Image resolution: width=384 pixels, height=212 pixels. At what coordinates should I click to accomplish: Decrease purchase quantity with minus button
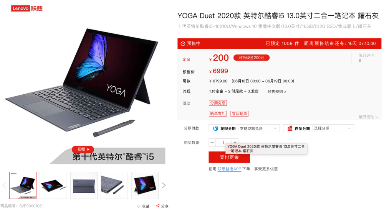tap(212, 143)
